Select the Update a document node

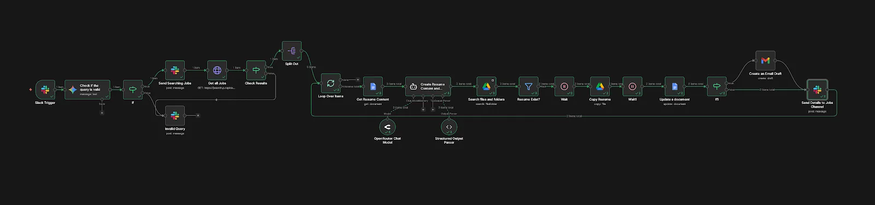[674, 86]
